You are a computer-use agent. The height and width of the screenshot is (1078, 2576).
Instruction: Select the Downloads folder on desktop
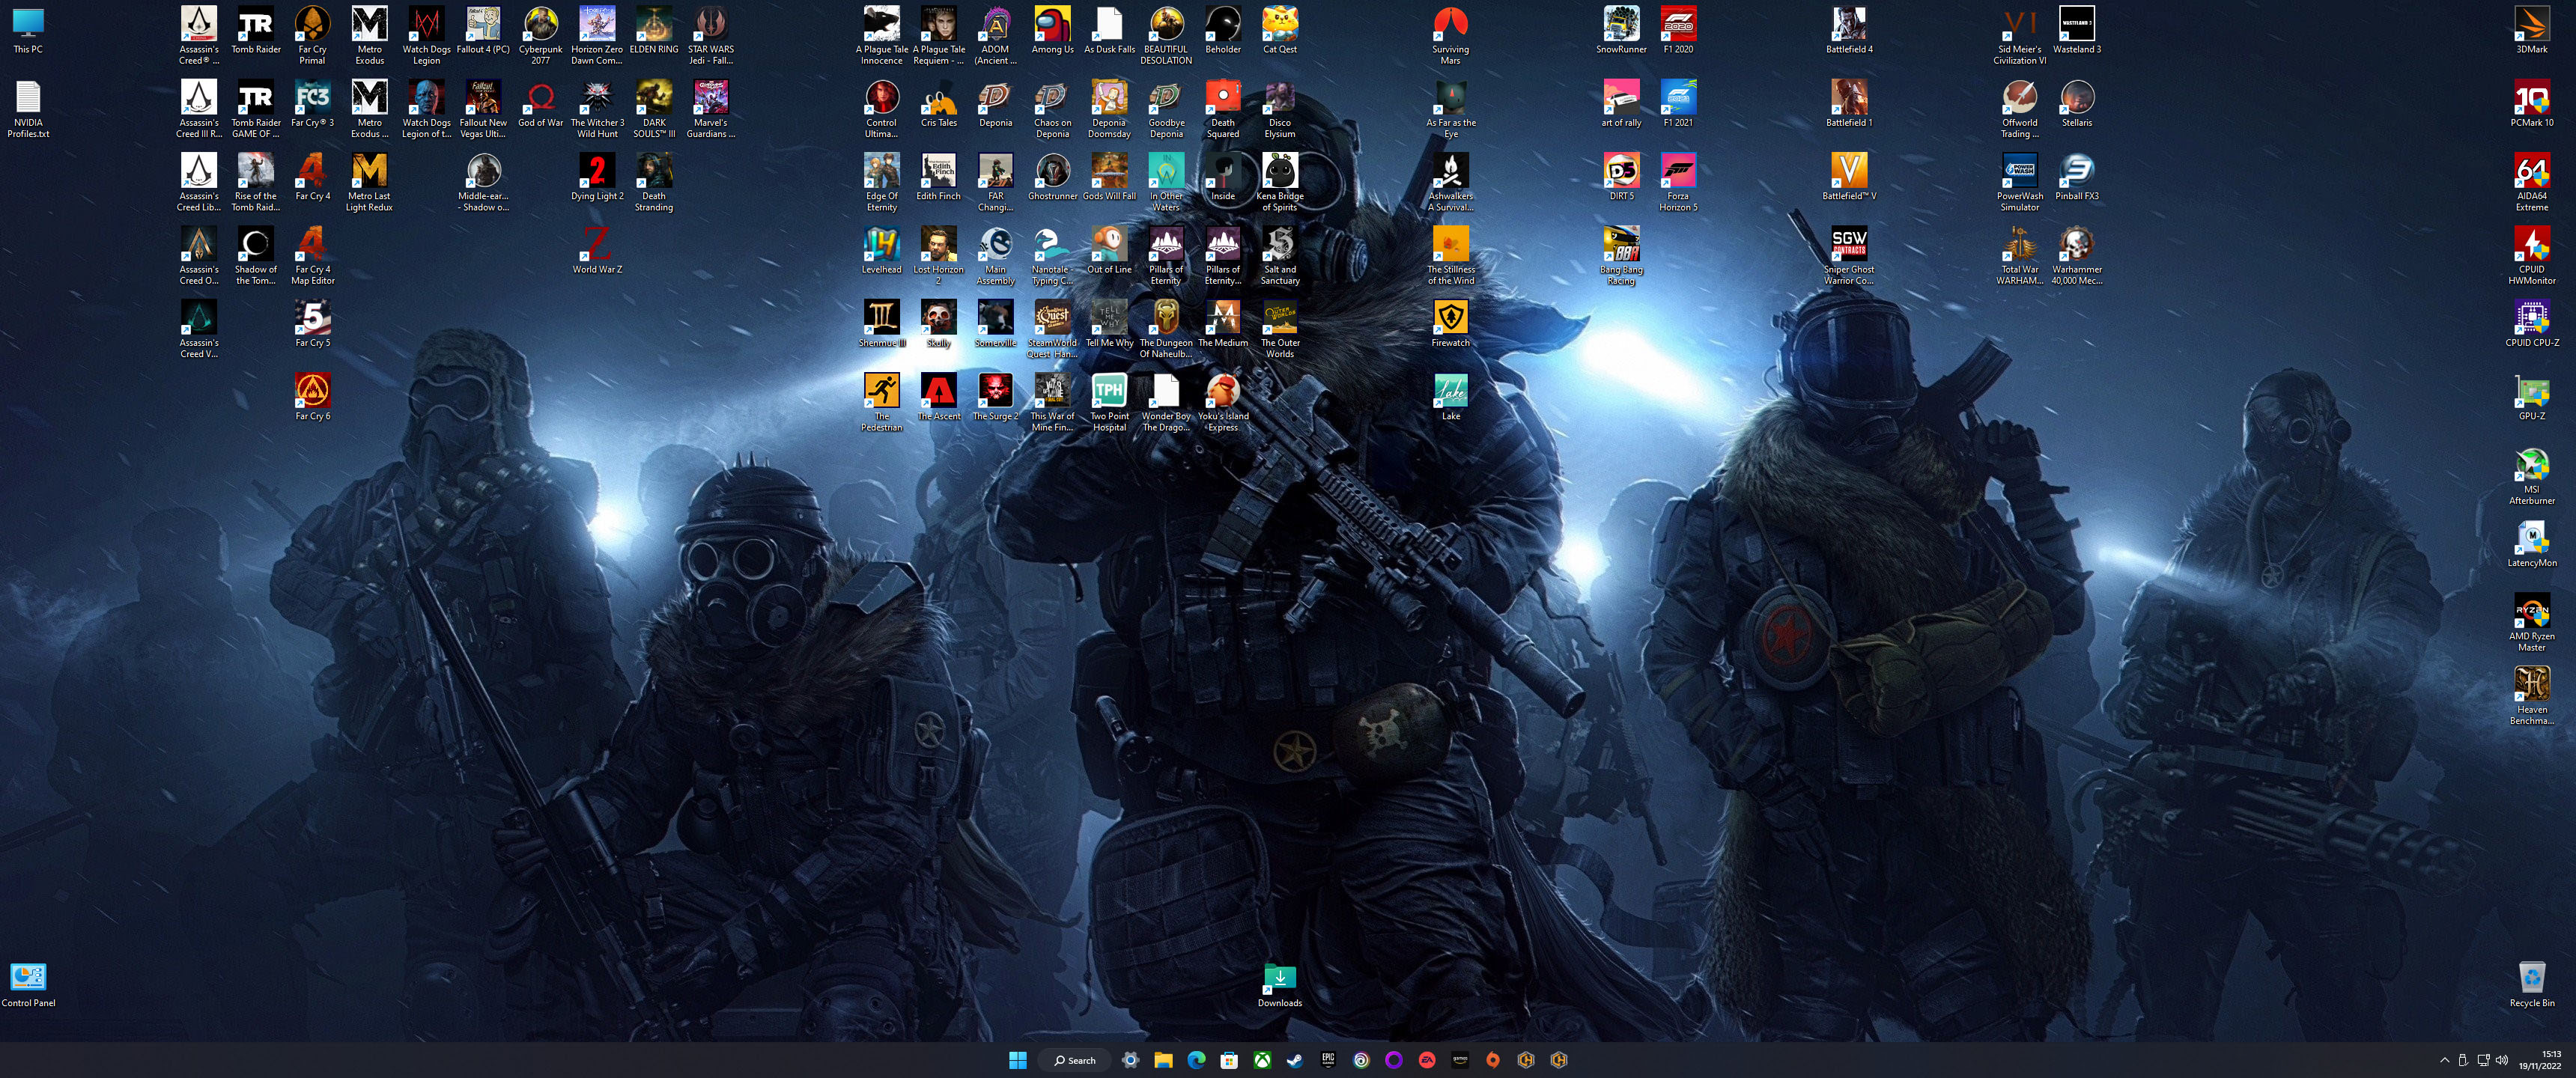pyautogui.click(x=1280, y=985)
